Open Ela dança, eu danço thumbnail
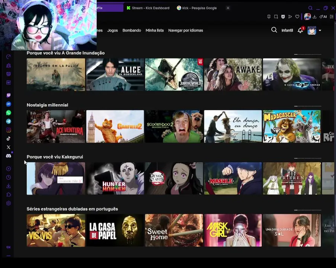This screenshot has width=336, height=268. 233,127
